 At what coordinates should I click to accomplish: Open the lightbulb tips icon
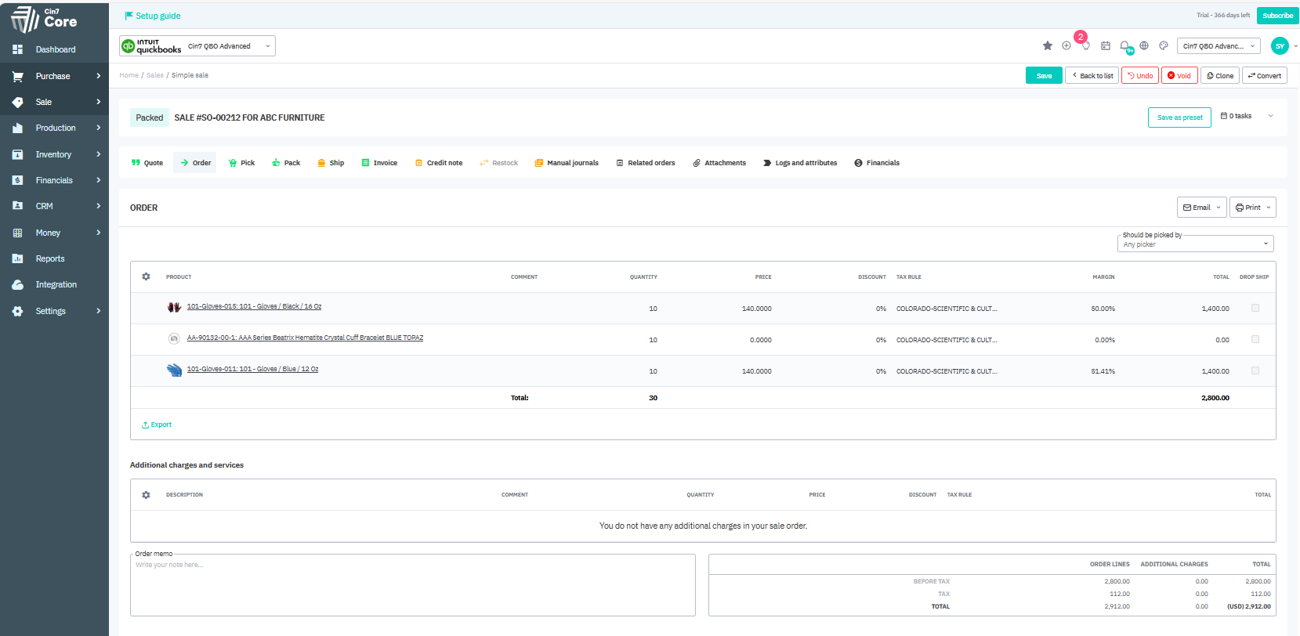[x=1085, y=45]
